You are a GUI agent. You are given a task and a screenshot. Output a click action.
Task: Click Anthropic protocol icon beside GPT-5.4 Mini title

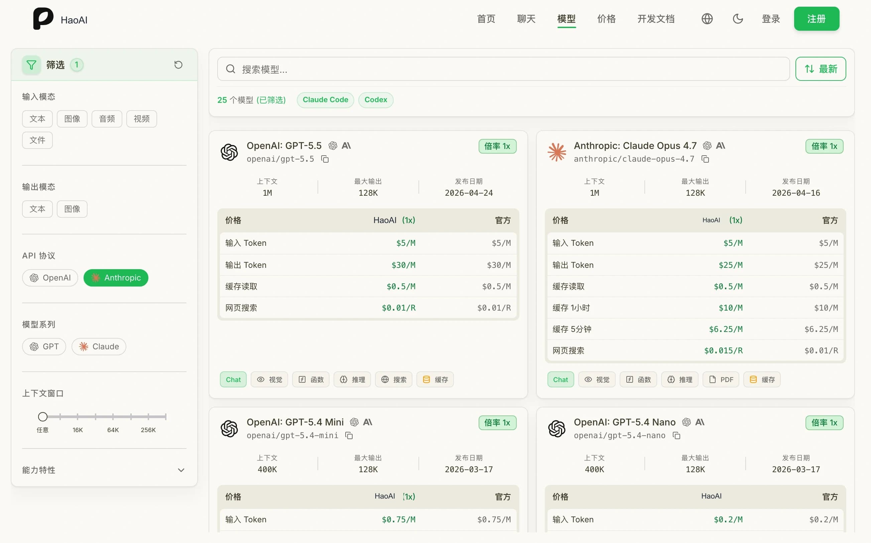click(x=368, y=422)
